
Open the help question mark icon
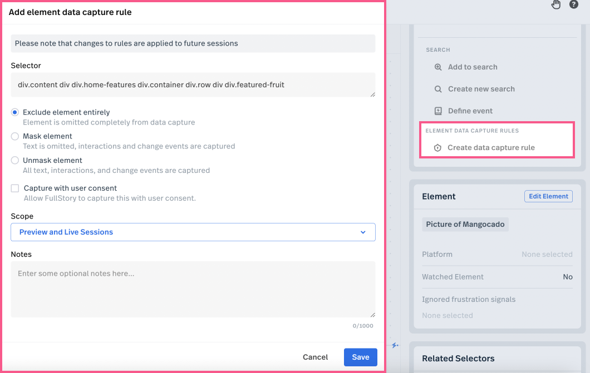pyautogui.click(x=573, y=4)
